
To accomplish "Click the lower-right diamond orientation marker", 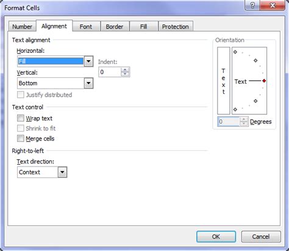I will tap(255, 101).
